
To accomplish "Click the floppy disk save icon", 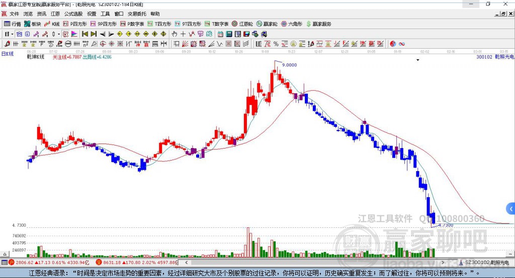I will 246,34.
